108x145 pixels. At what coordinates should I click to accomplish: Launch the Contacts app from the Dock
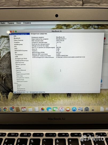(18, 109)
